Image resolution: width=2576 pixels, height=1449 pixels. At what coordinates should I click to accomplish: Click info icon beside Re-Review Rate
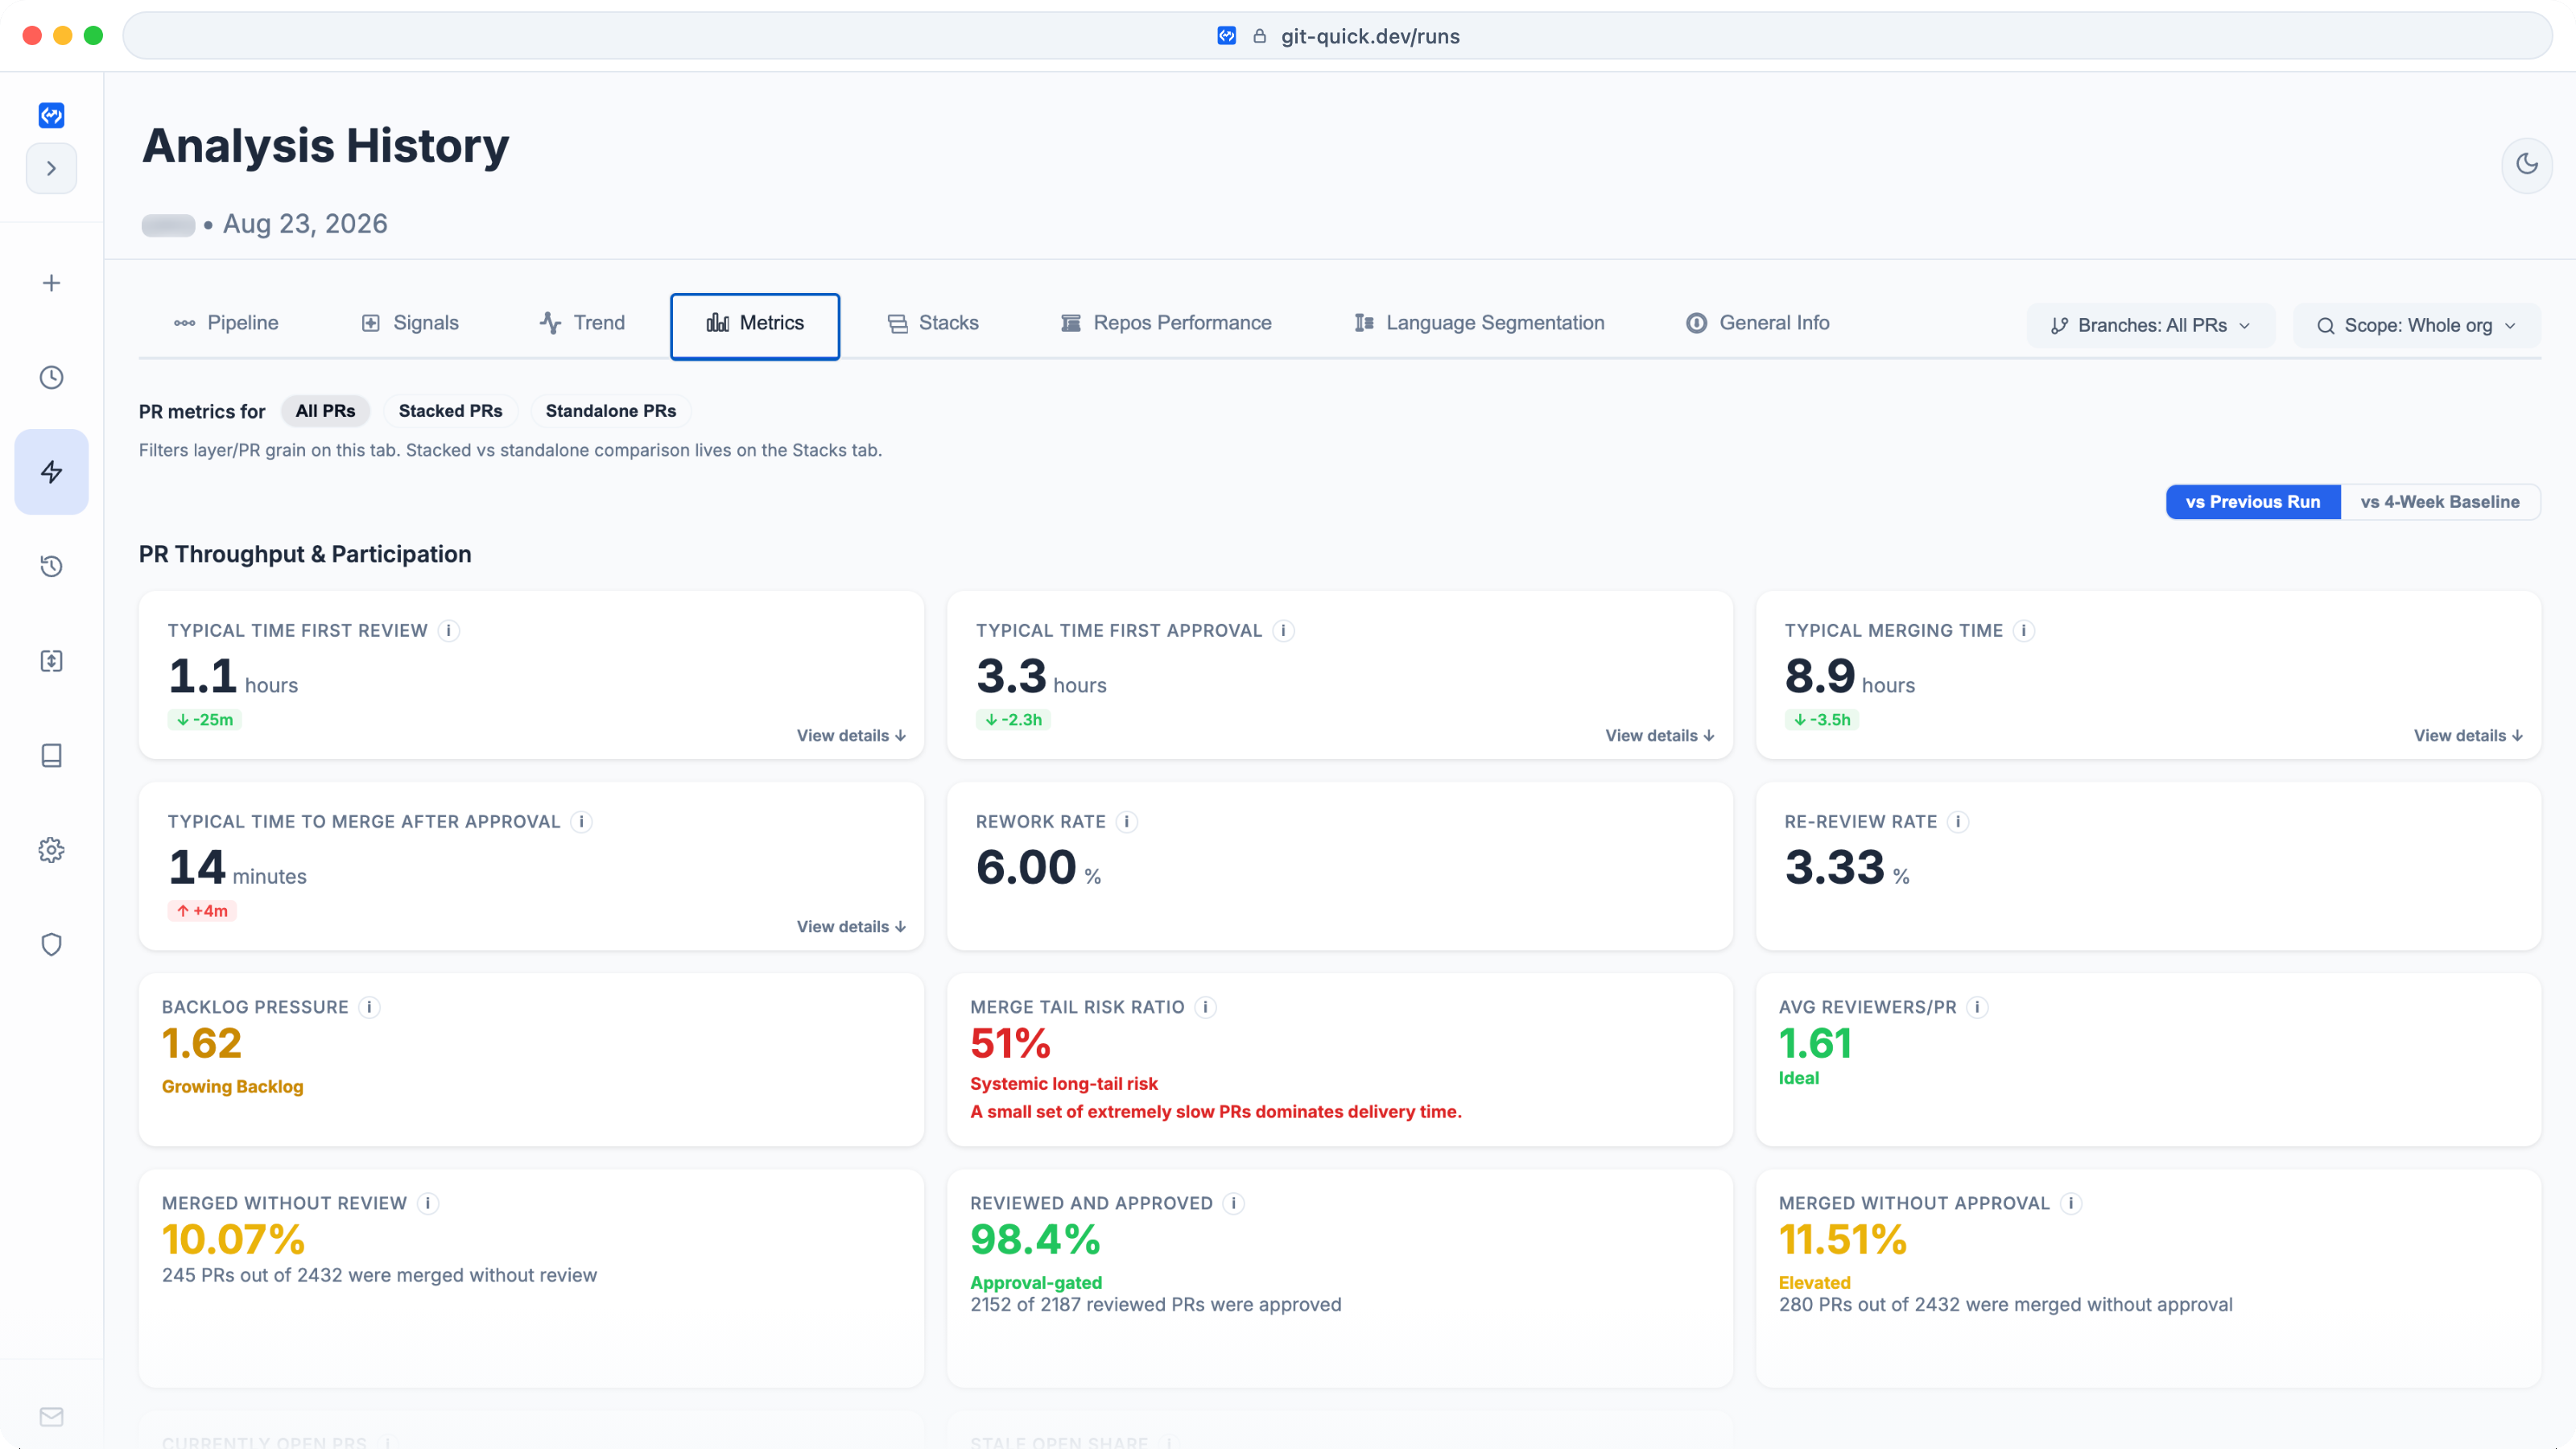(x=1958, y=821)
